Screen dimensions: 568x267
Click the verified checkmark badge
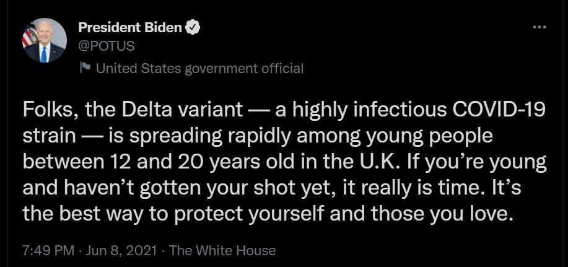193,27
